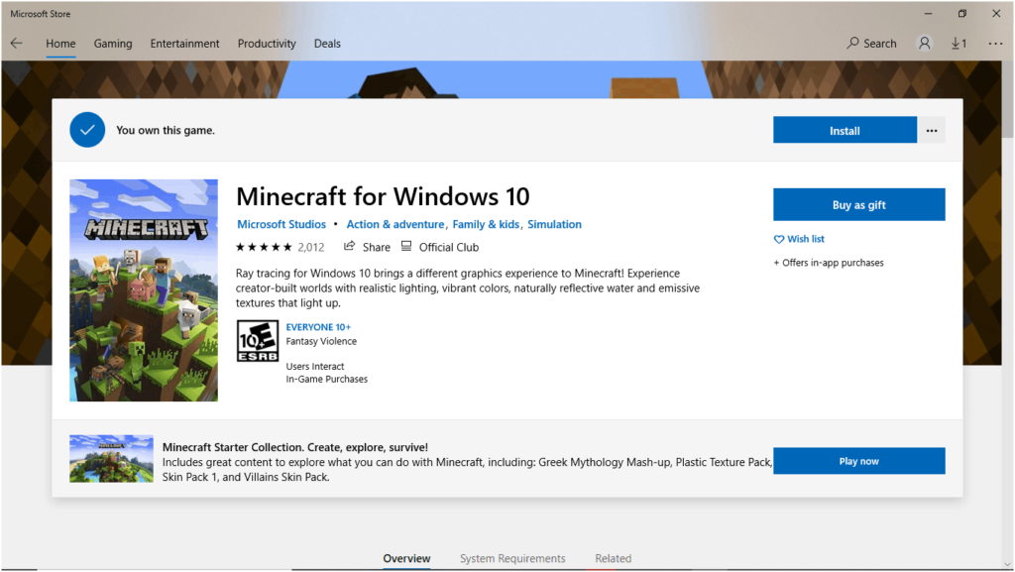Open the Productivity tab
The width and height of the screenshot is (1015, 572).
pos(267,44)
